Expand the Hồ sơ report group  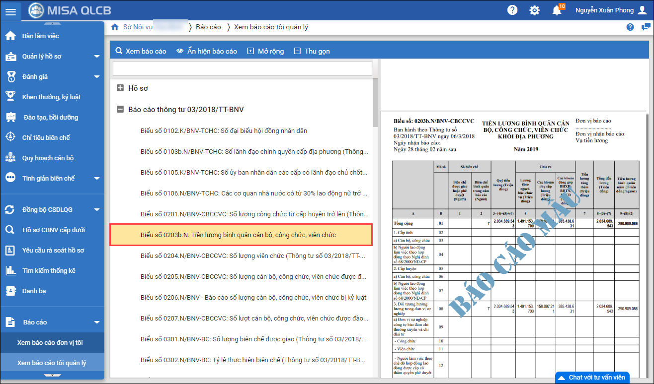click(x=120, y=88)
